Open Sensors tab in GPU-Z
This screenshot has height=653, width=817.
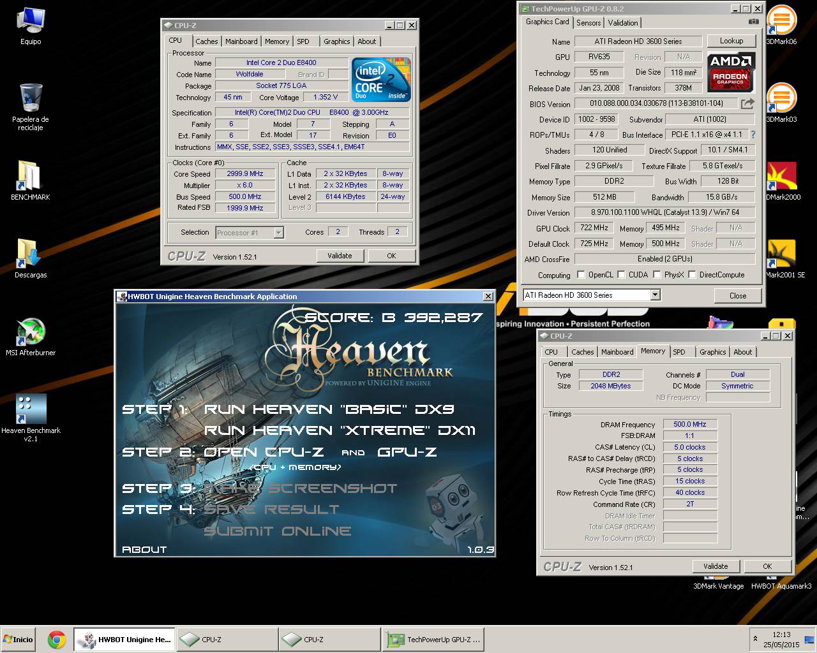point(588,22)
